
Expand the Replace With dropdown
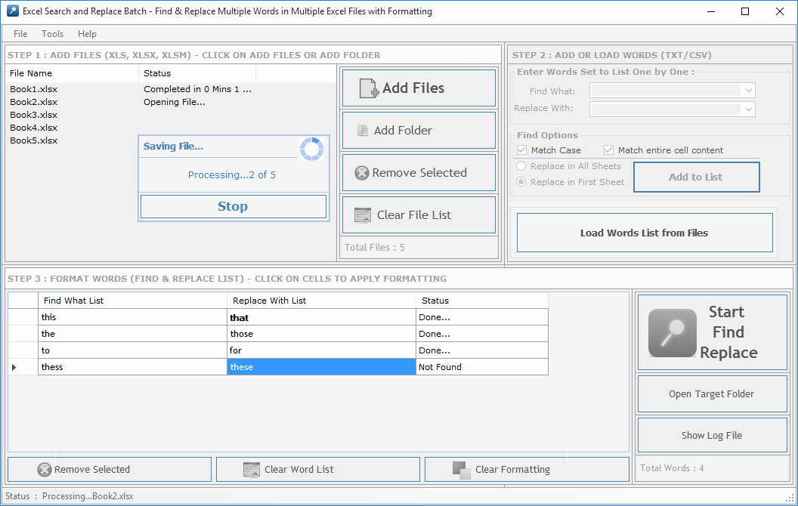coord(748,109)
